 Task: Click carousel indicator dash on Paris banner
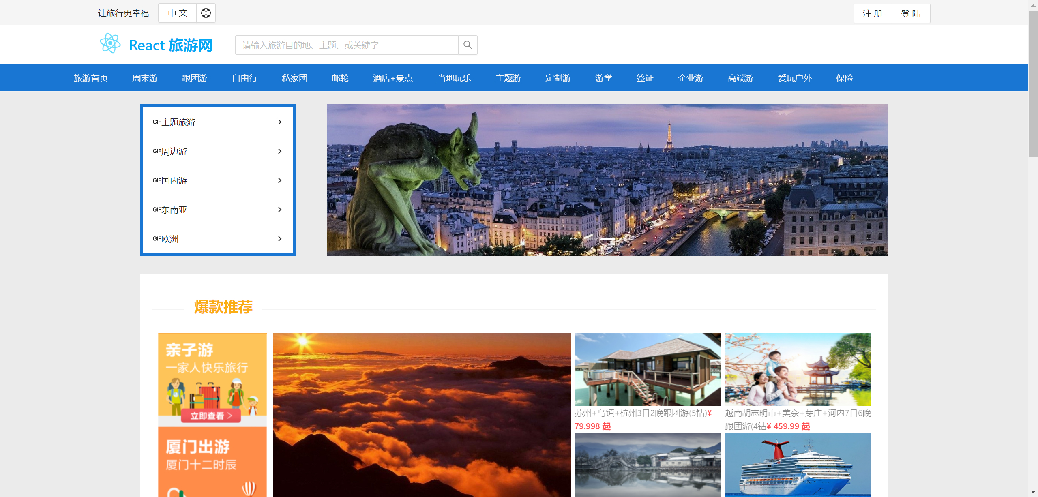click(607, 240)
